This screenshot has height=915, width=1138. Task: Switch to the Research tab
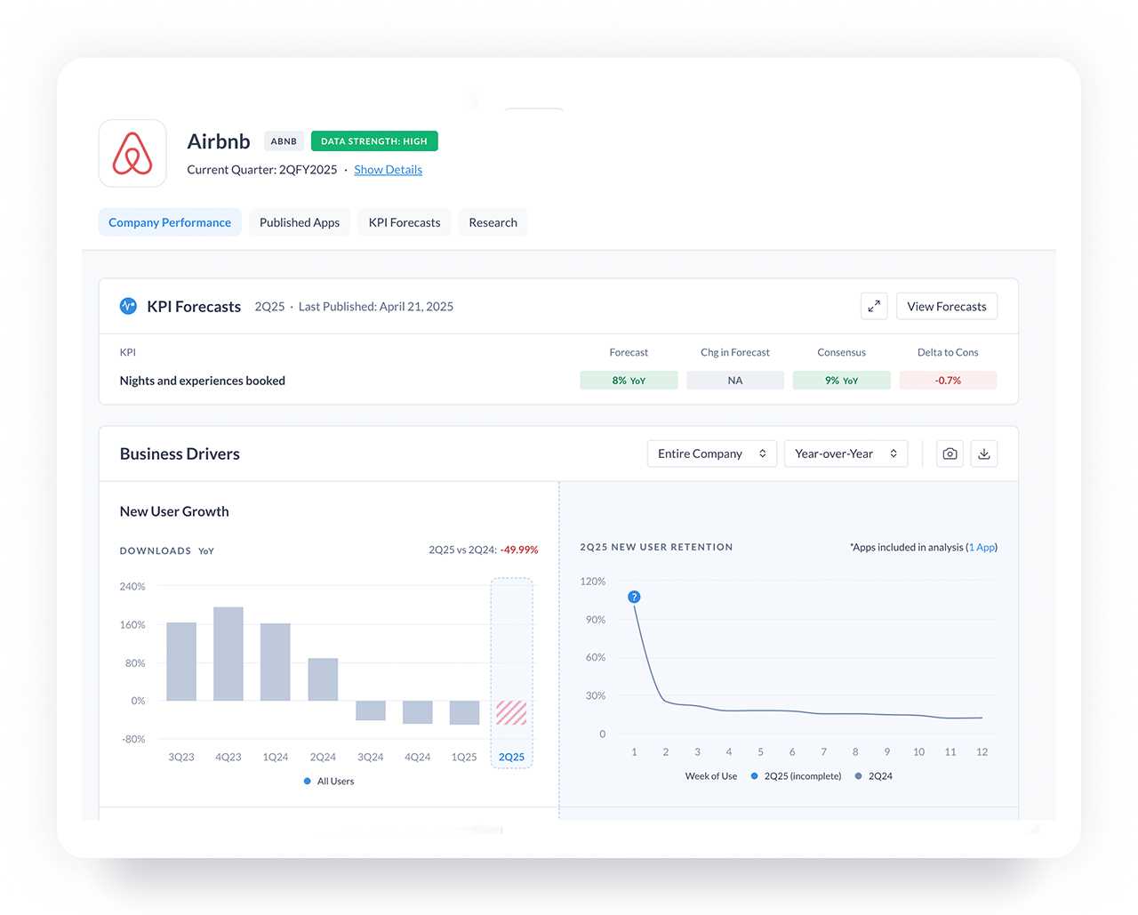(x=493, y=222)
